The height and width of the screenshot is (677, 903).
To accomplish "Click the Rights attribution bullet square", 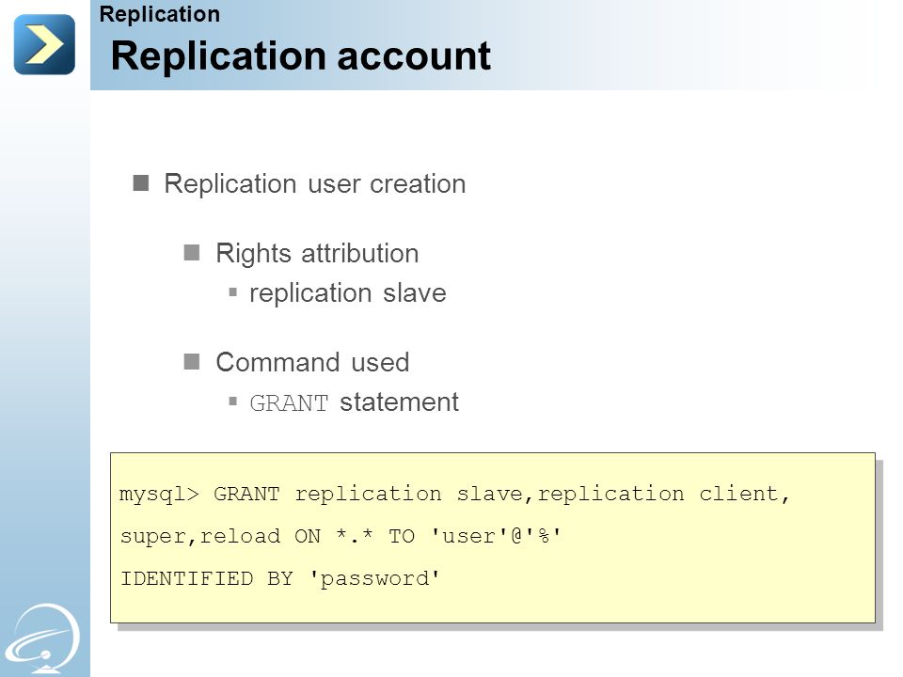I will coord(192,253).
